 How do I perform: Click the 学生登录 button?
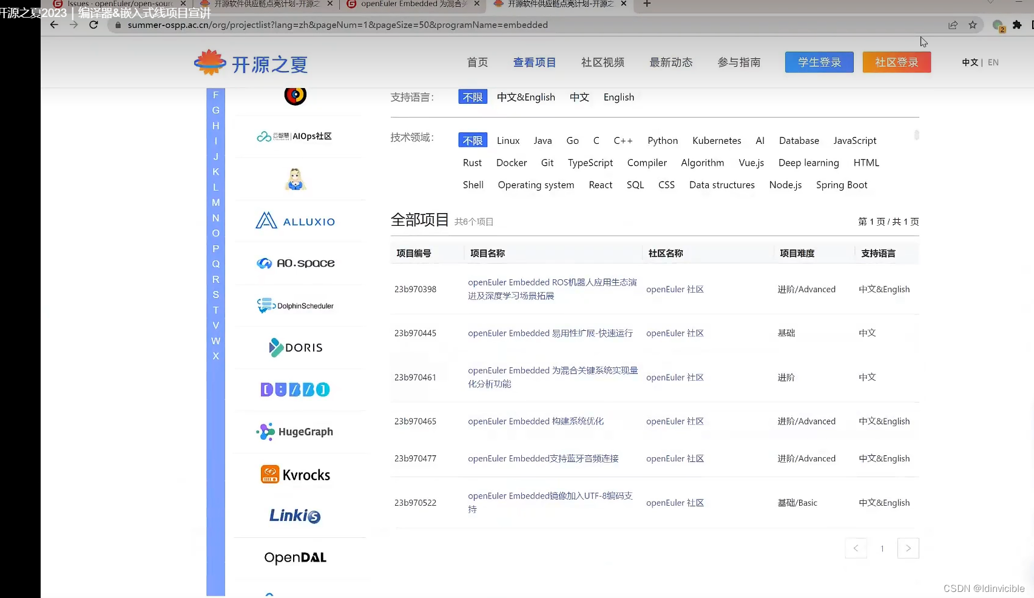tap(819, 62)
